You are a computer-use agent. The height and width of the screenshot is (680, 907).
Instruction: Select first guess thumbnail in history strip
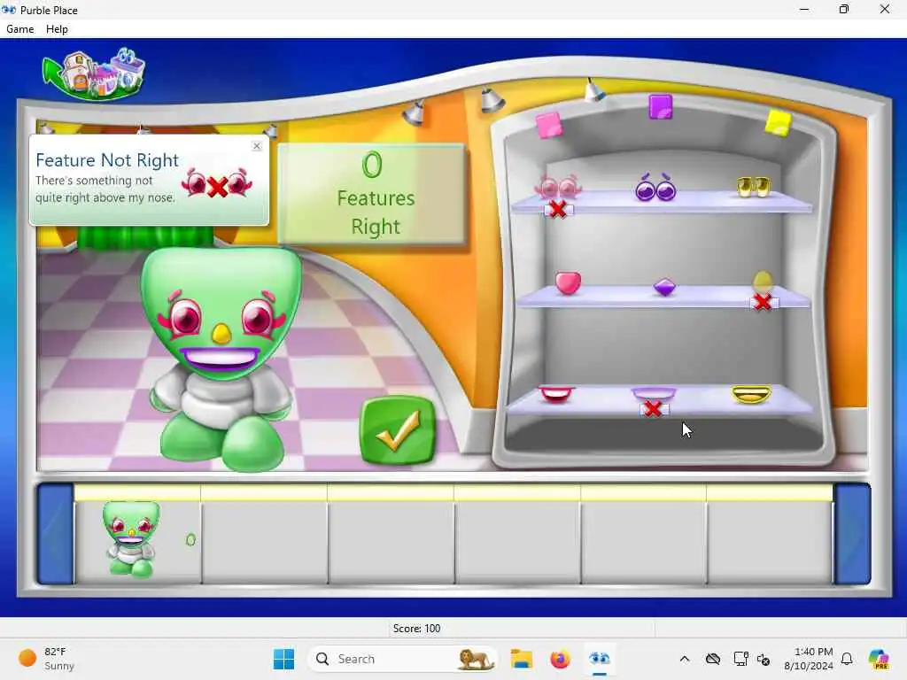(131, 539)
